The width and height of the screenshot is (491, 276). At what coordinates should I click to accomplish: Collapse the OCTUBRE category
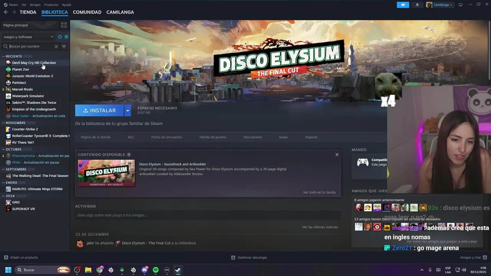3,149
